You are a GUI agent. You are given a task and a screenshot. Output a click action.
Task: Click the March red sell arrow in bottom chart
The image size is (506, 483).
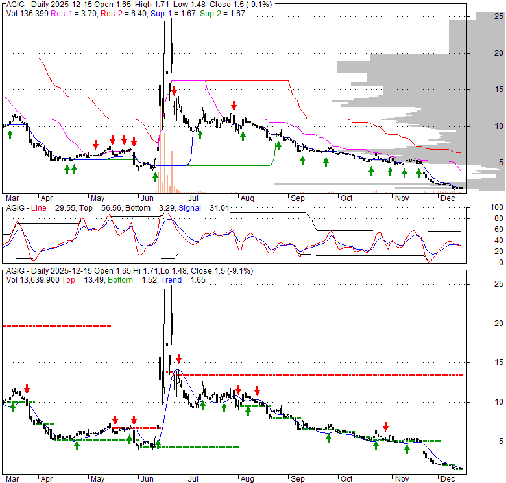[27, 389]
